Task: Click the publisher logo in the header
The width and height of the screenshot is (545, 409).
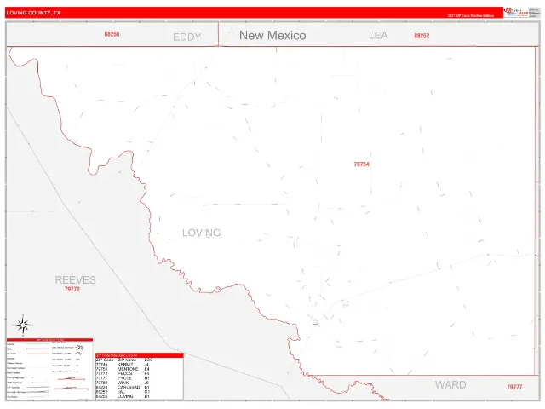Action: point(516,12)
